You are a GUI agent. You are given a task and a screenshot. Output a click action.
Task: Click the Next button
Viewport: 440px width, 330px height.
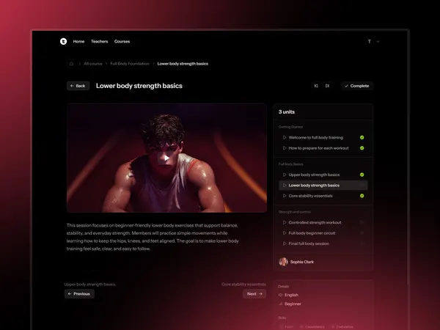click(x=254, y=294)
